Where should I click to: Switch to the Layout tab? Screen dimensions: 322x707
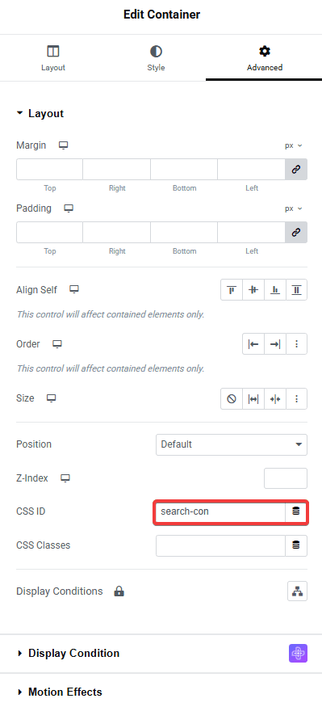click(53, 59)
